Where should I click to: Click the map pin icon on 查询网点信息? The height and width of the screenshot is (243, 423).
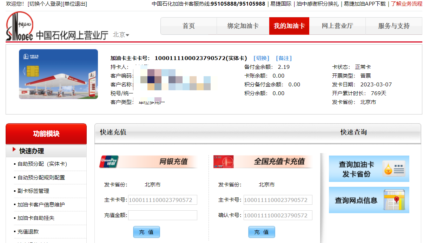394,200
